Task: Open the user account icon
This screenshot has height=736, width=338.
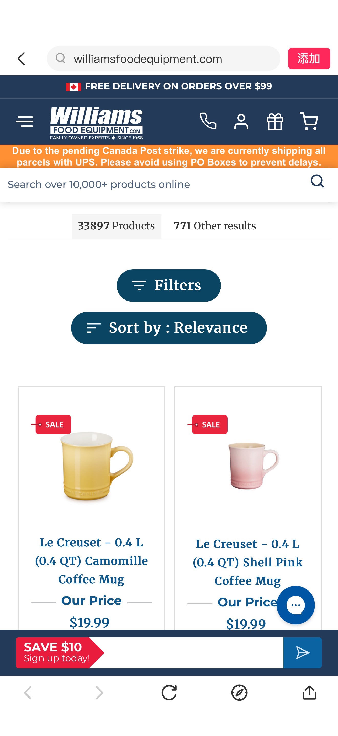Action: click(241, 122)
